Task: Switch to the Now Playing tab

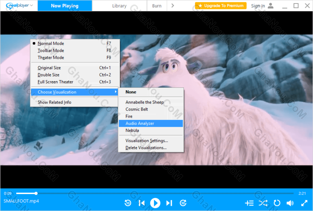Action: coord(65,6)
